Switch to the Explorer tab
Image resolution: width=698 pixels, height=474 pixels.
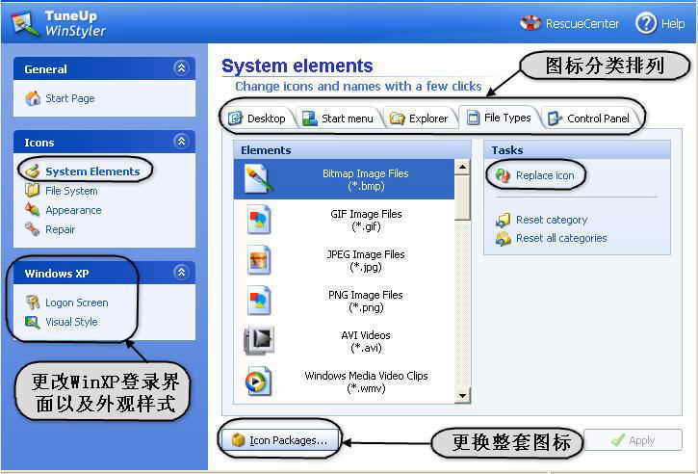(419, 118)
